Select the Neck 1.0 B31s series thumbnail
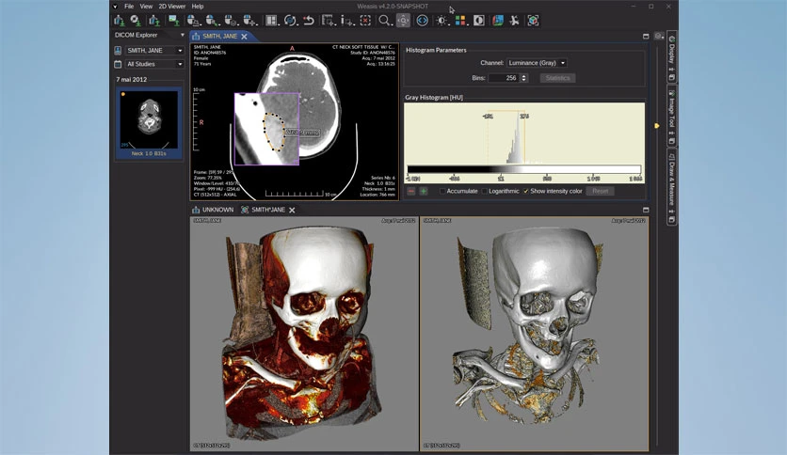The width and height of the screenshot is (787, 455). 149,123
